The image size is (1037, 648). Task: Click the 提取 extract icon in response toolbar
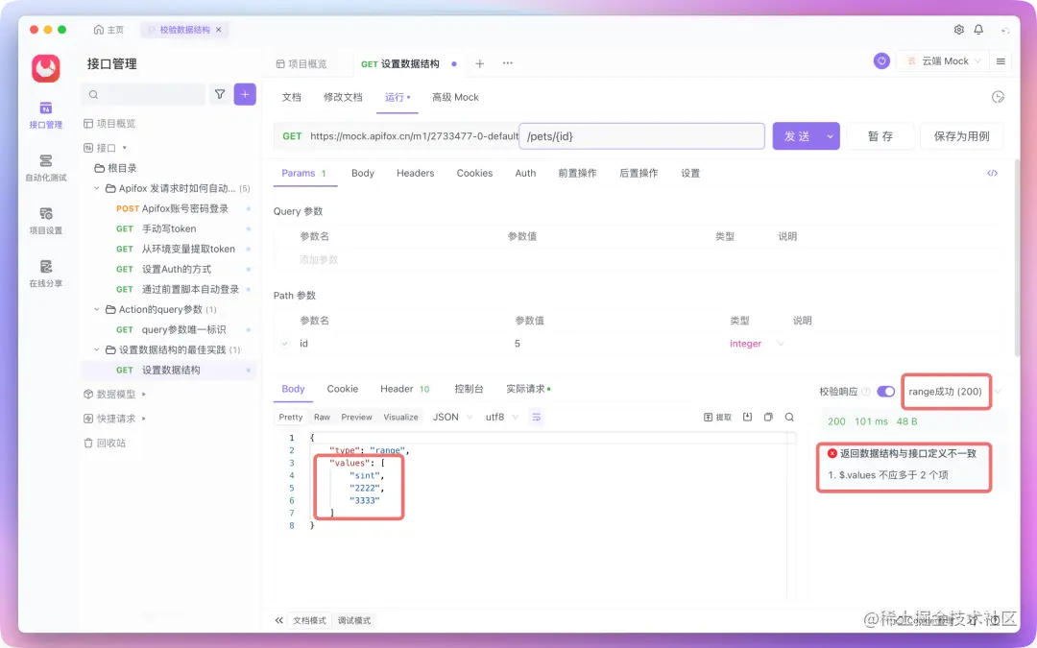pyautogui.click(x=714, y=416)
